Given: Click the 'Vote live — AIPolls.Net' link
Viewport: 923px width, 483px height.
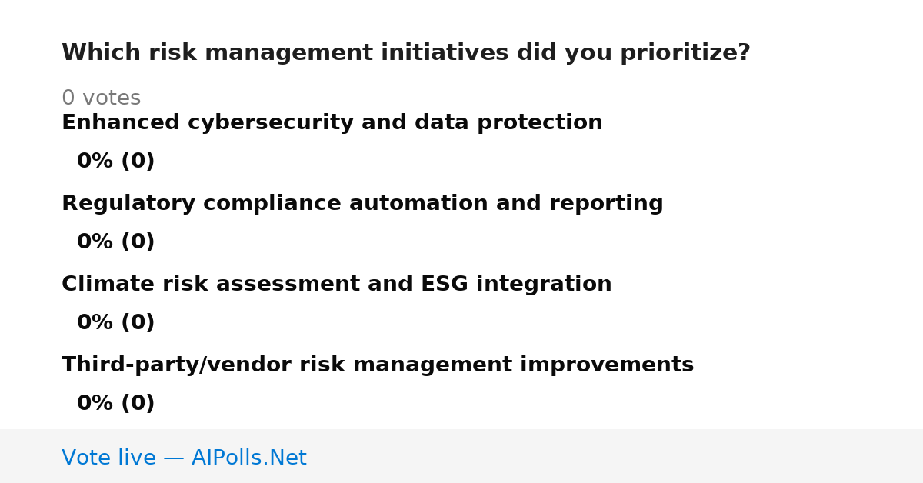Looking at the screenshot, I should coord(184,458).
